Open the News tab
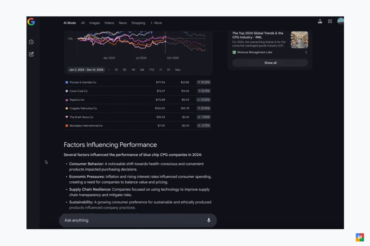The width and height of the screenshot is (370, 246). 123,23
